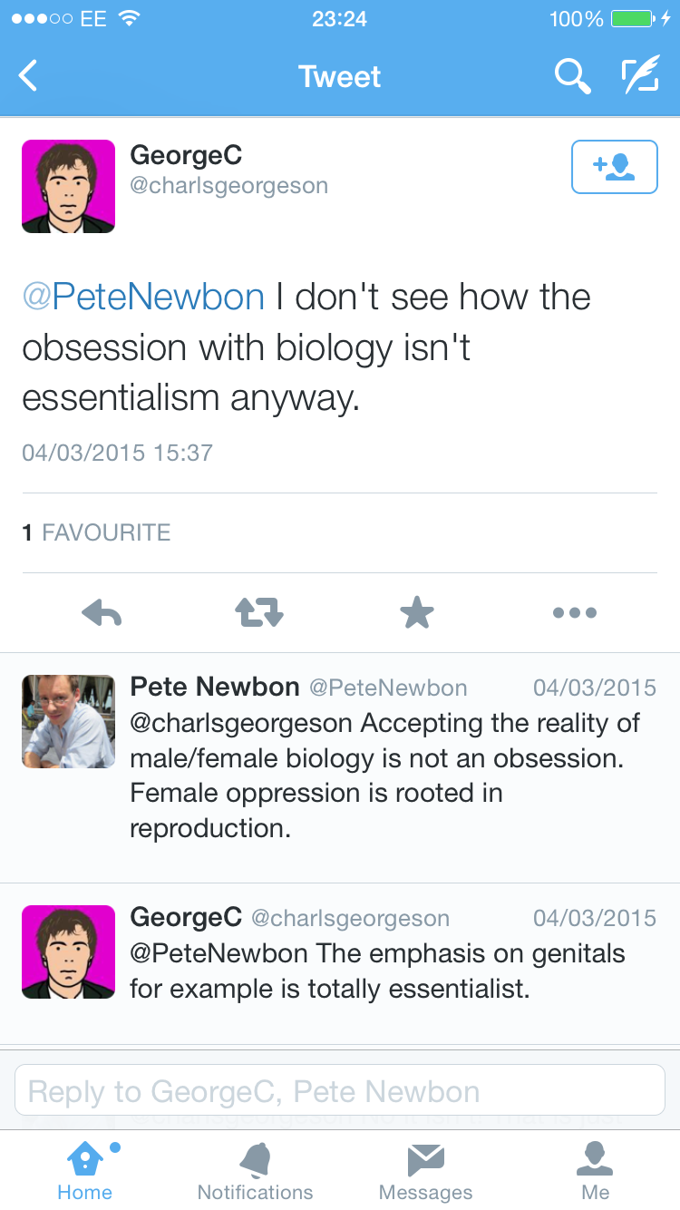Follow GeorgeC with add-user button
Image resolution: width=680 pixels, height=1210 pixels.
(x=614, y=167)
